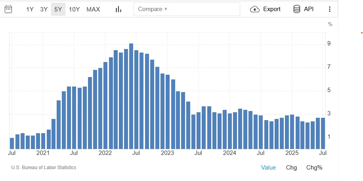This screenshot has width=363, height=181.
Task: Open the chart type bar icon
Action: click(x=118, y=9)
